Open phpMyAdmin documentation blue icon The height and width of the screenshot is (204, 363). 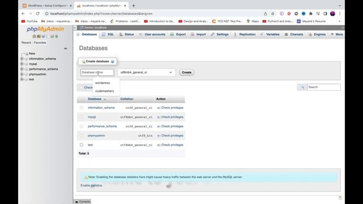pos(43,36)
